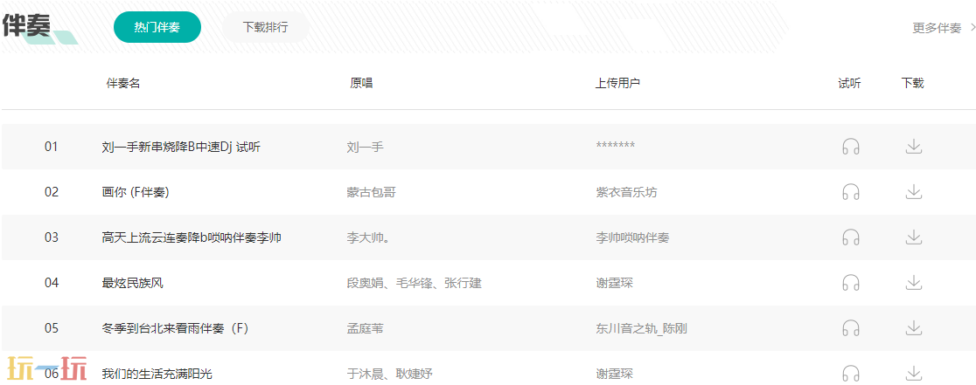Switch to 下载排行 tab
976x385 pixels.
pyautogui.click(x=266, y=27)
